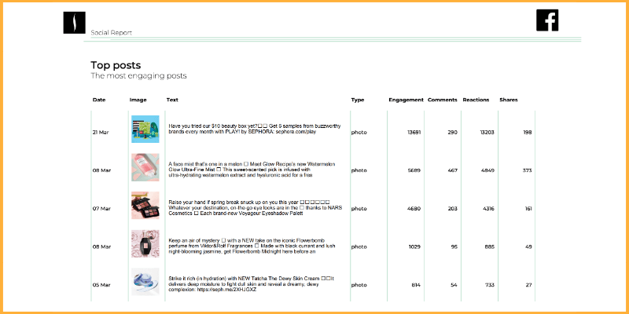The image size is (629, 314).
Task: Click the "Text" column header
Action: pos(172,100)
